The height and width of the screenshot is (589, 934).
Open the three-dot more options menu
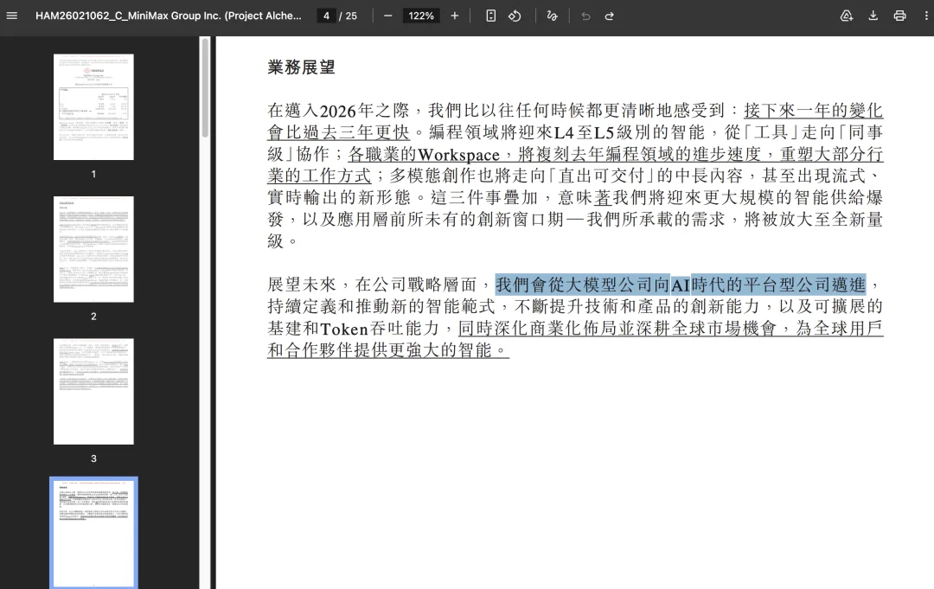tap(926, 16)
